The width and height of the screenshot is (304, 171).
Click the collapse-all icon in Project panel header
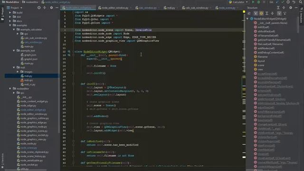pos(45,8)
